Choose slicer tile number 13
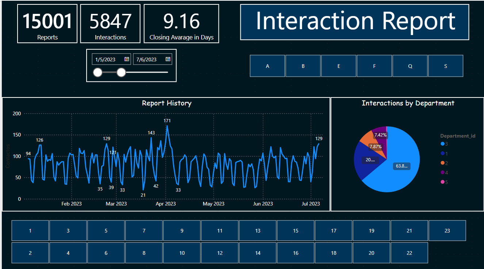484x269 pixels. click(x=258, y=231)
